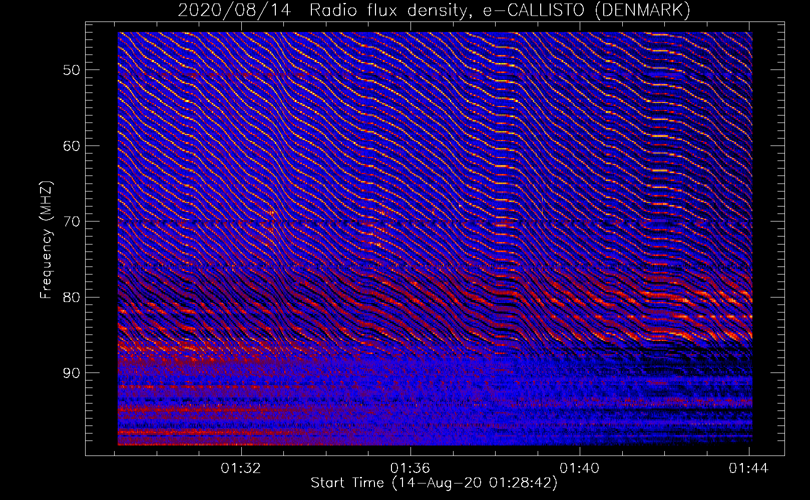The height and width of the screenshot is (500, 810).
Task: Click the "80" frequency tick label
Action: (72, 297)
